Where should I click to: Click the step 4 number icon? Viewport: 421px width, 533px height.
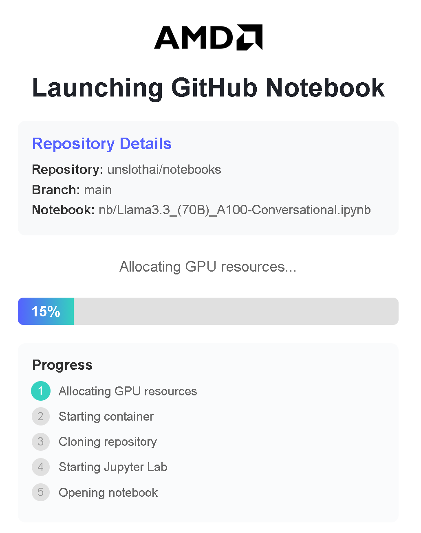coord(41,467)
